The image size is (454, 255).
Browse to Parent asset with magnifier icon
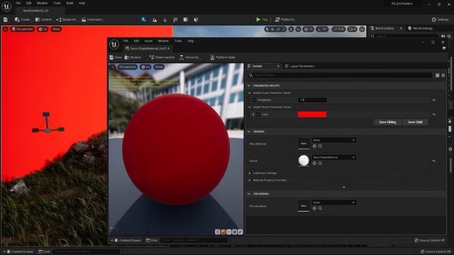[x=320, y=164]
